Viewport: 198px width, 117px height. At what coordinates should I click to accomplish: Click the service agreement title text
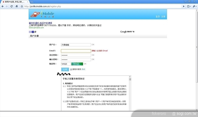(74, 79)
